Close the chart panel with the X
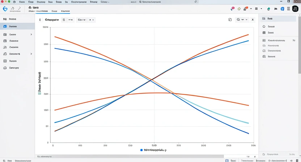 coord(253,20)
